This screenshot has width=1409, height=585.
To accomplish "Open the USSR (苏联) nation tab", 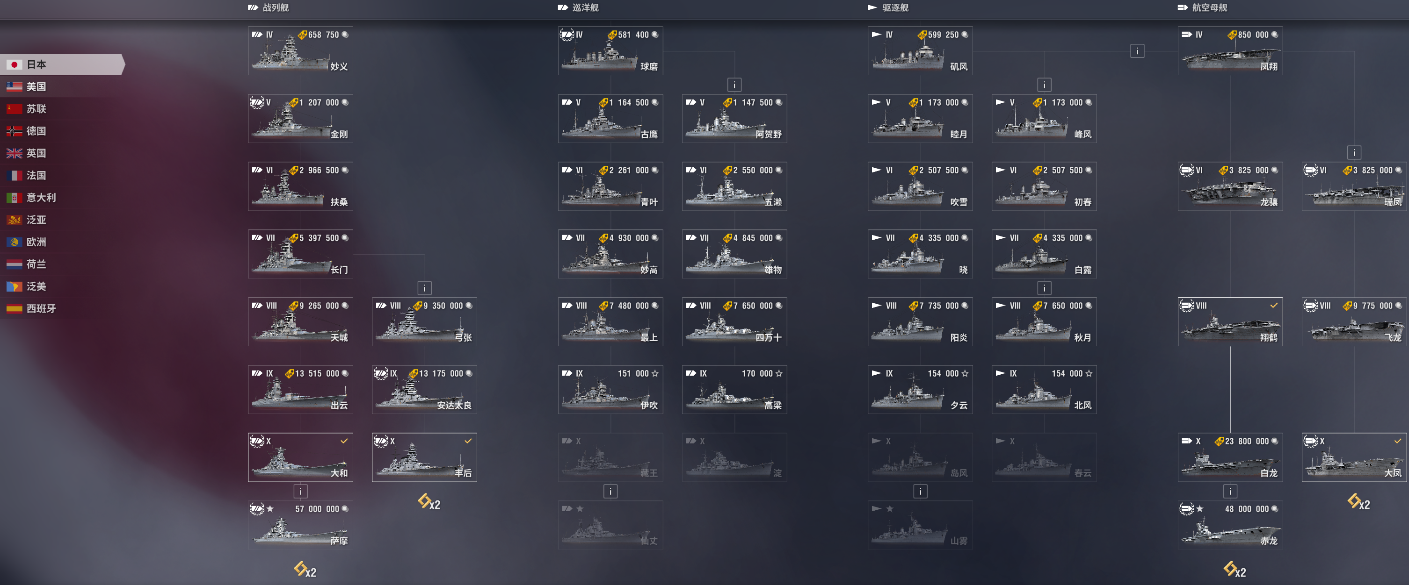I will (x=62, y=109).
